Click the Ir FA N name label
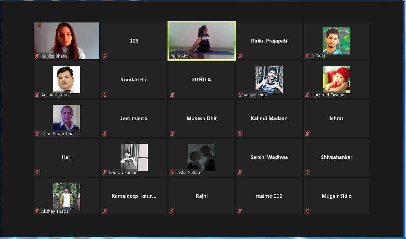Viewport: 406px width, 239px height. coord(318,56)
